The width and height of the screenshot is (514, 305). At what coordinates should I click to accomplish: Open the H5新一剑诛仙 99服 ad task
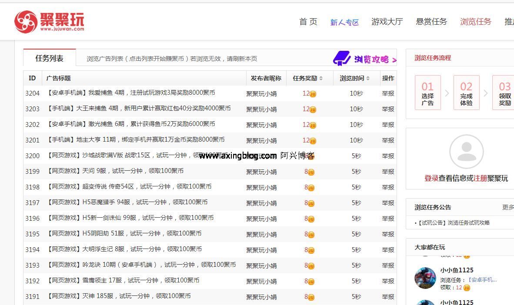pyautogui.click(x=130, y=218)
